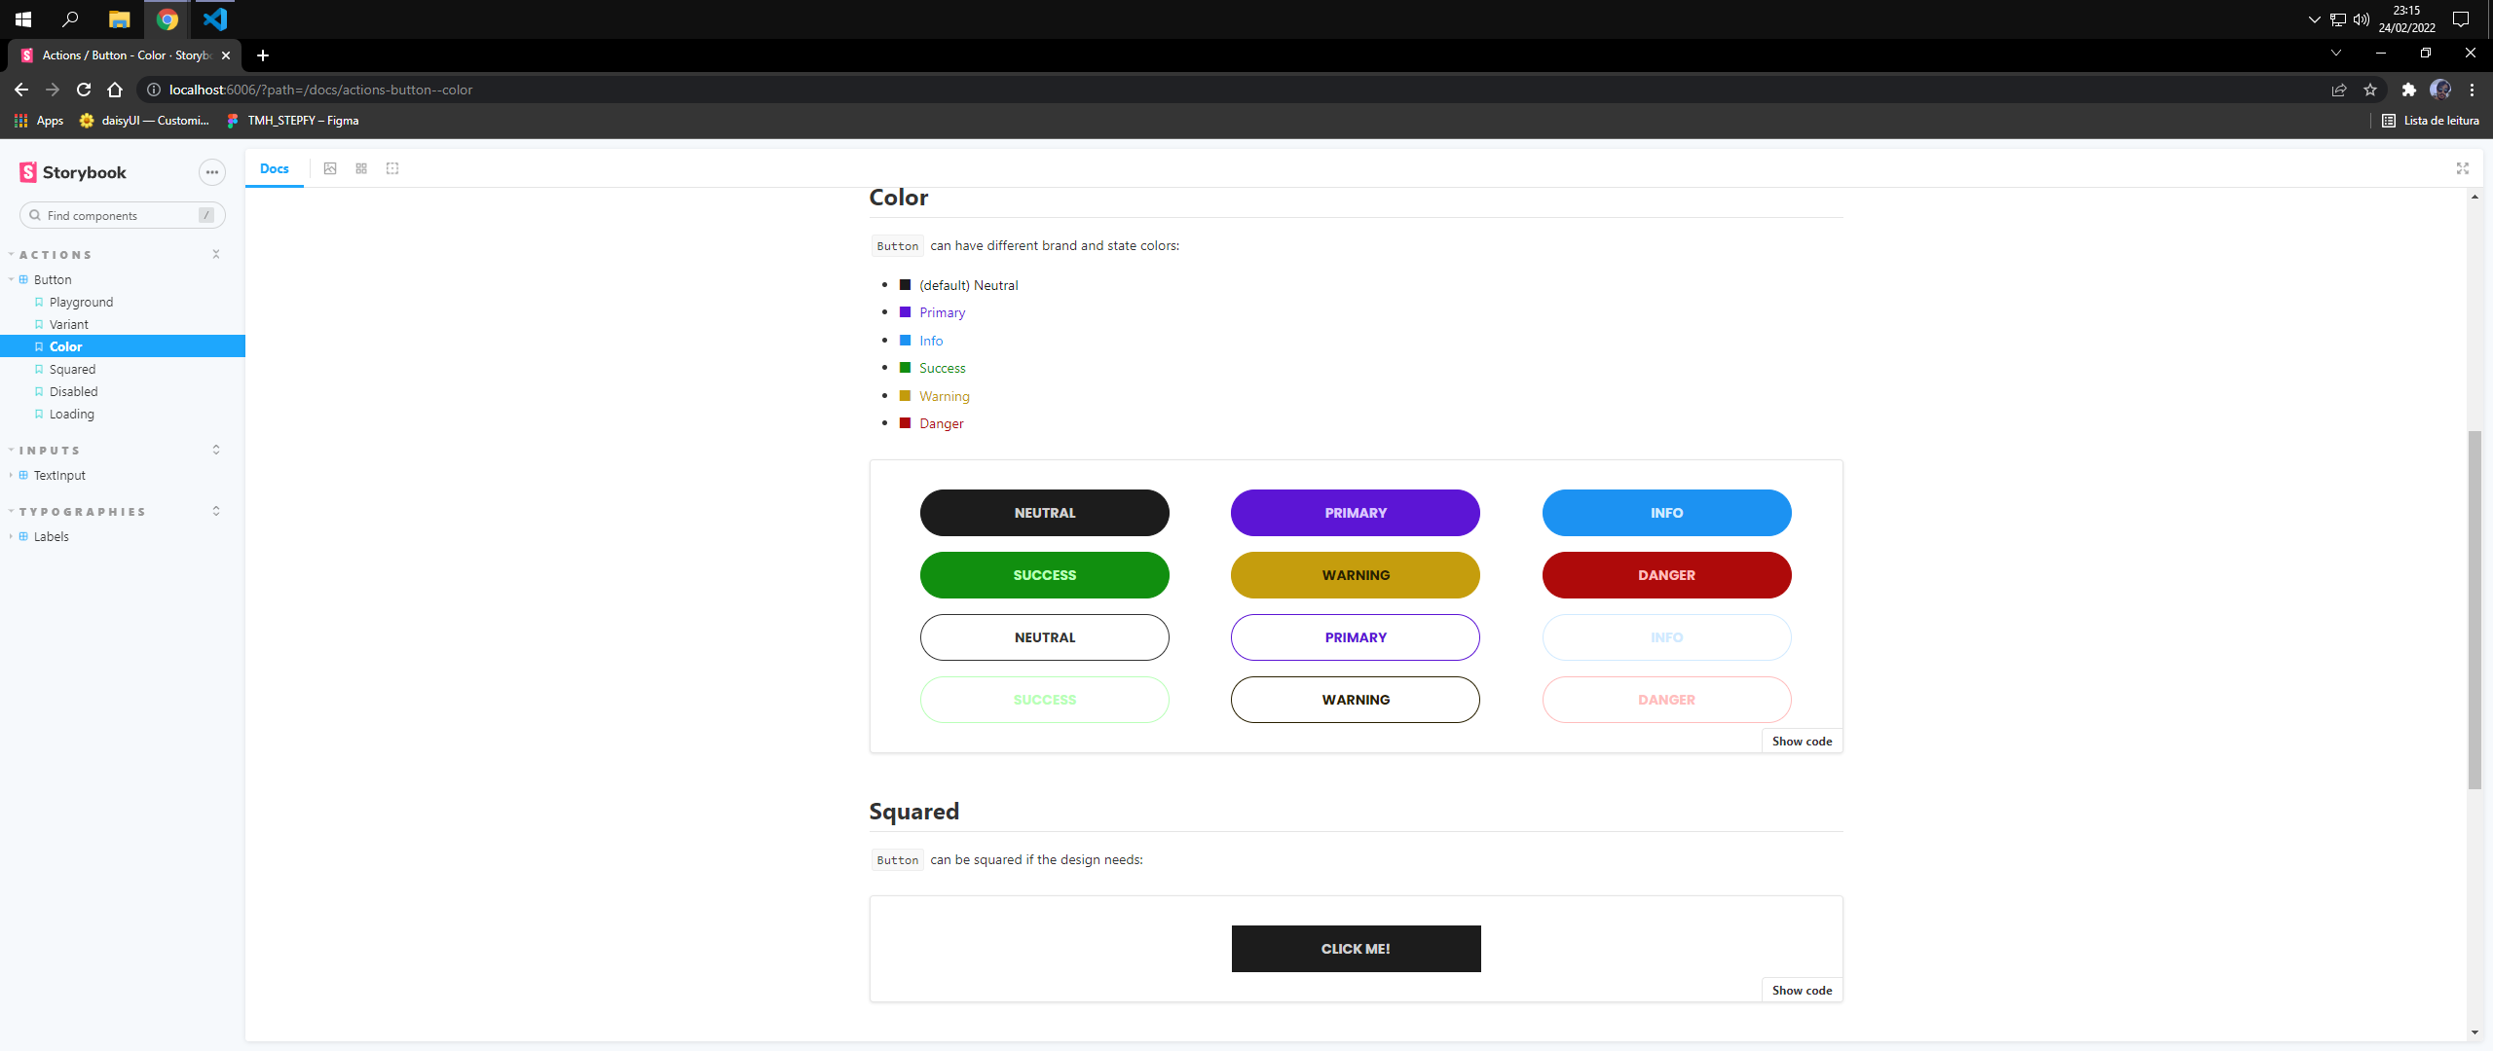The width and height of the screenshot is (2493, 1051).
Task: Collapse the Button component tree
Action: tap(53, 279)
